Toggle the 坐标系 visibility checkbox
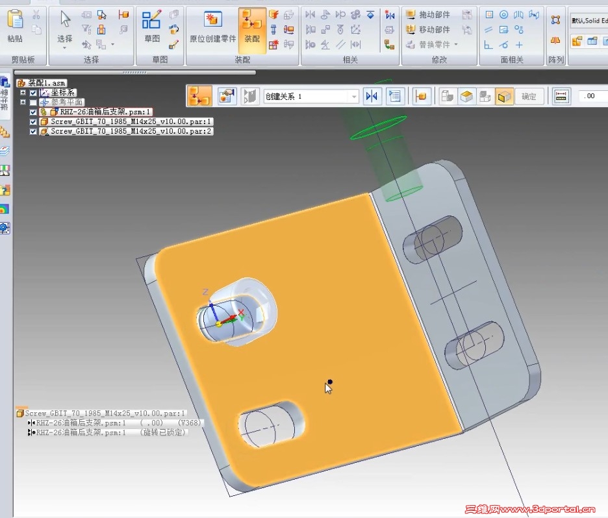Screen dimensions: 608x518 33,93
